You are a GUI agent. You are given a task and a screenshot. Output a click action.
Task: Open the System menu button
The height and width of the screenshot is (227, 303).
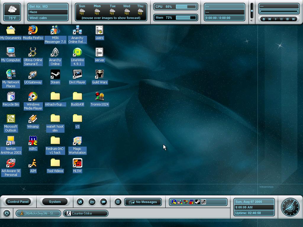55,202
